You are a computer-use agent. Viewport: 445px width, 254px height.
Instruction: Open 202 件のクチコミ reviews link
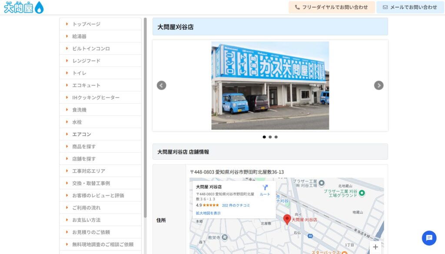[236, 205]
